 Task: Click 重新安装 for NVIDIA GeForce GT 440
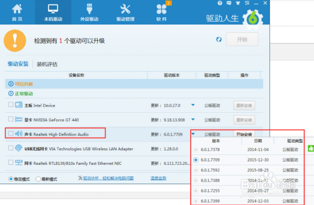(x=244, y=120)
